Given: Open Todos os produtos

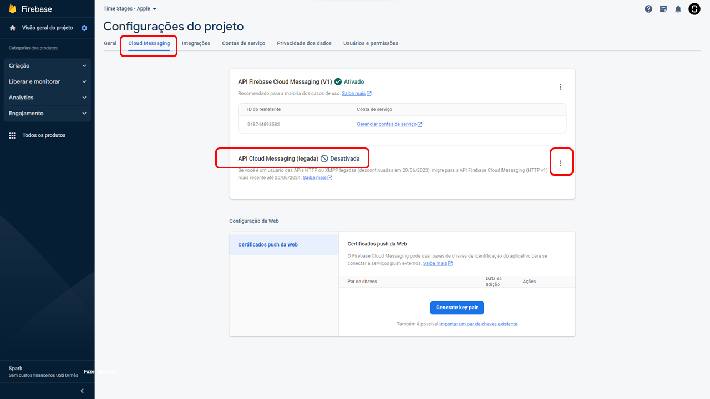Looking at the screenshot, I should [44, 135].
